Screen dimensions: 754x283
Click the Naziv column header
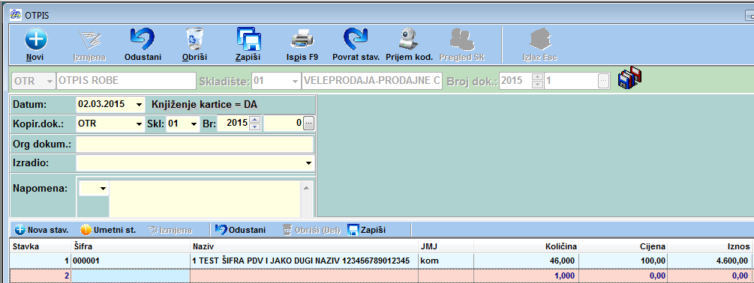click(x=305, y=246)
